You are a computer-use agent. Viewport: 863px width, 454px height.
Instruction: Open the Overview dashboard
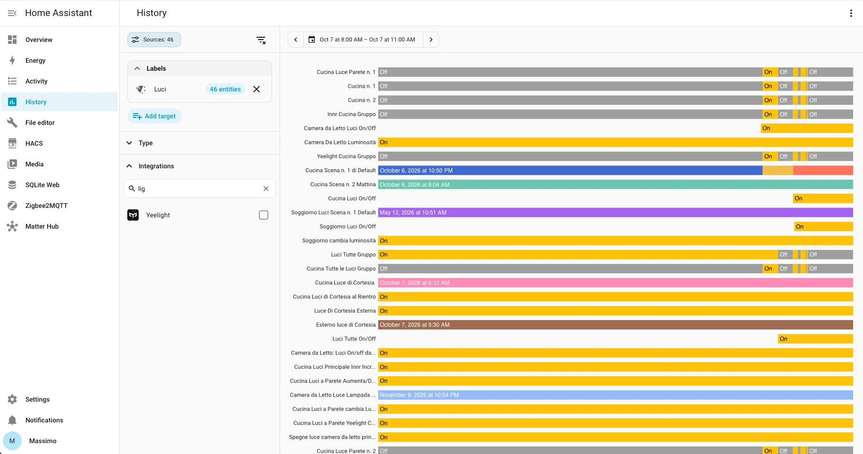pos(59,40)
